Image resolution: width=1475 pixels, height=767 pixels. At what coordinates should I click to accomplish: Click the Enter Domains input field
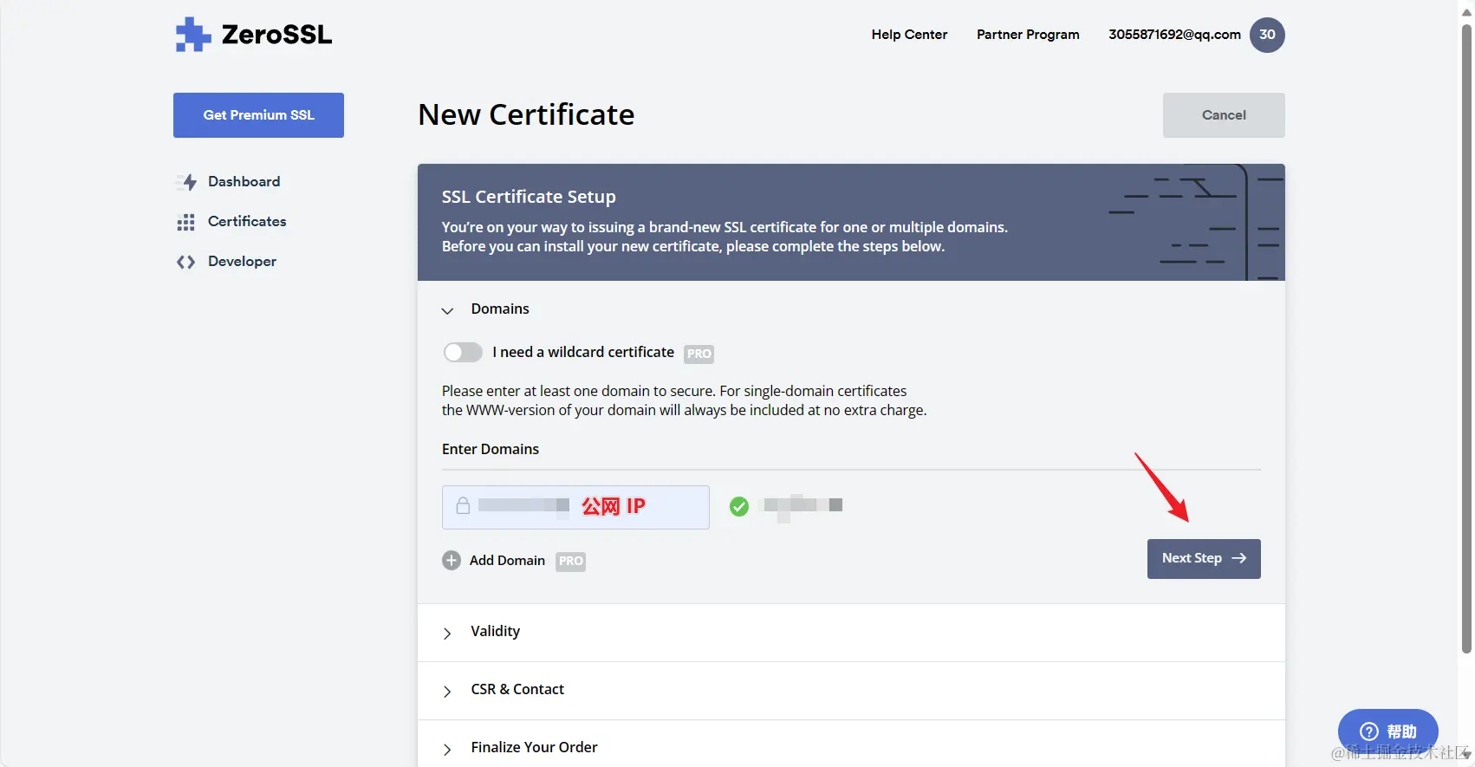tap(575, 507)
